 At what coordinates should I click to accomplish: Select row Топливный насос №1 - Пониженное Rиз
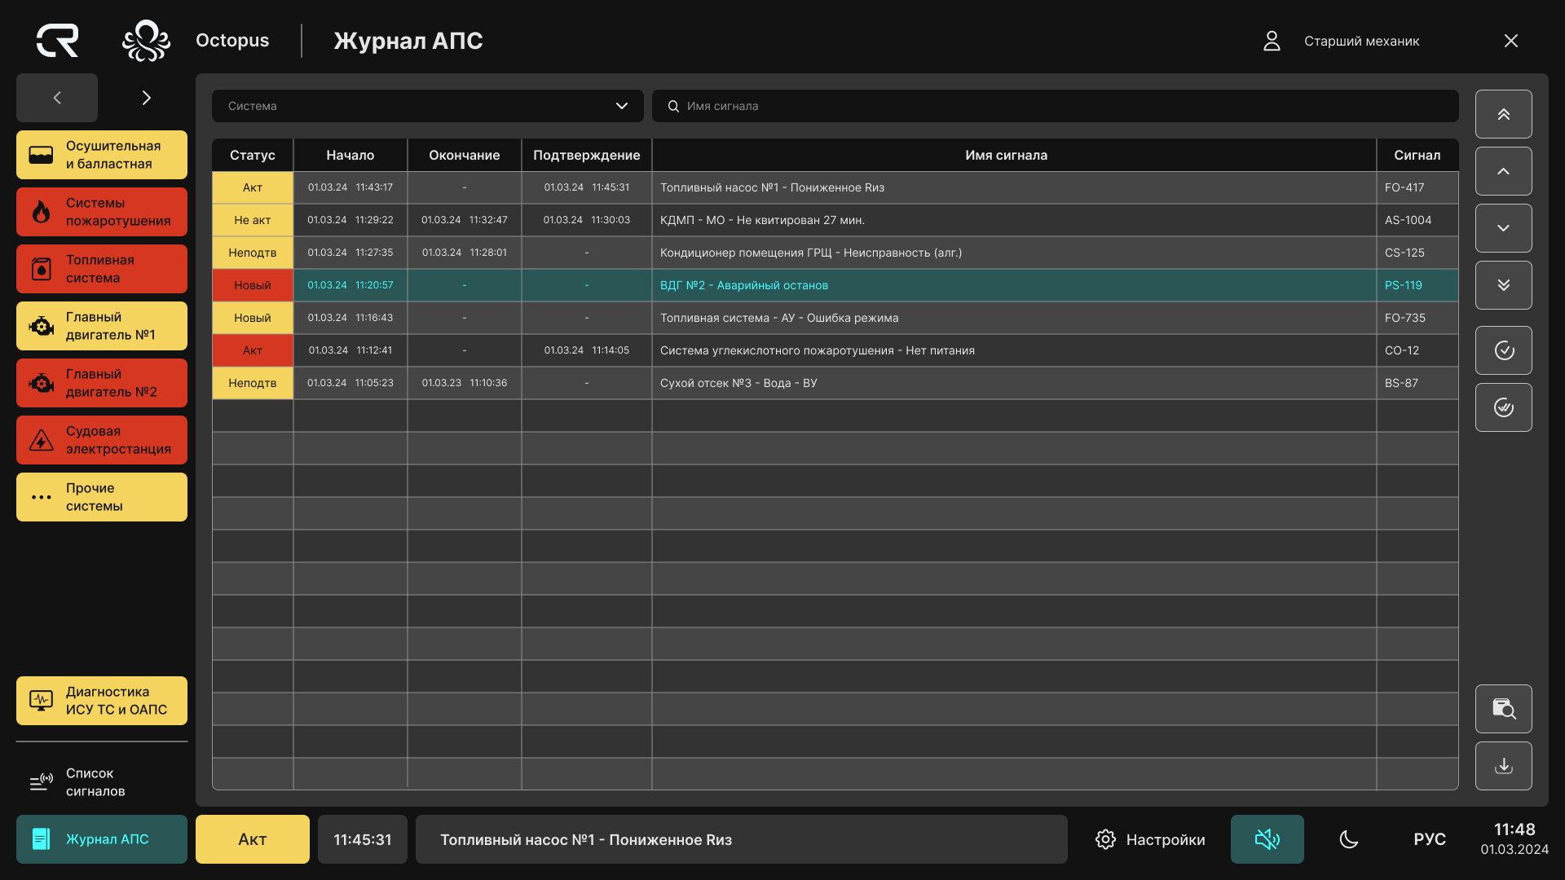coord(835,187)
